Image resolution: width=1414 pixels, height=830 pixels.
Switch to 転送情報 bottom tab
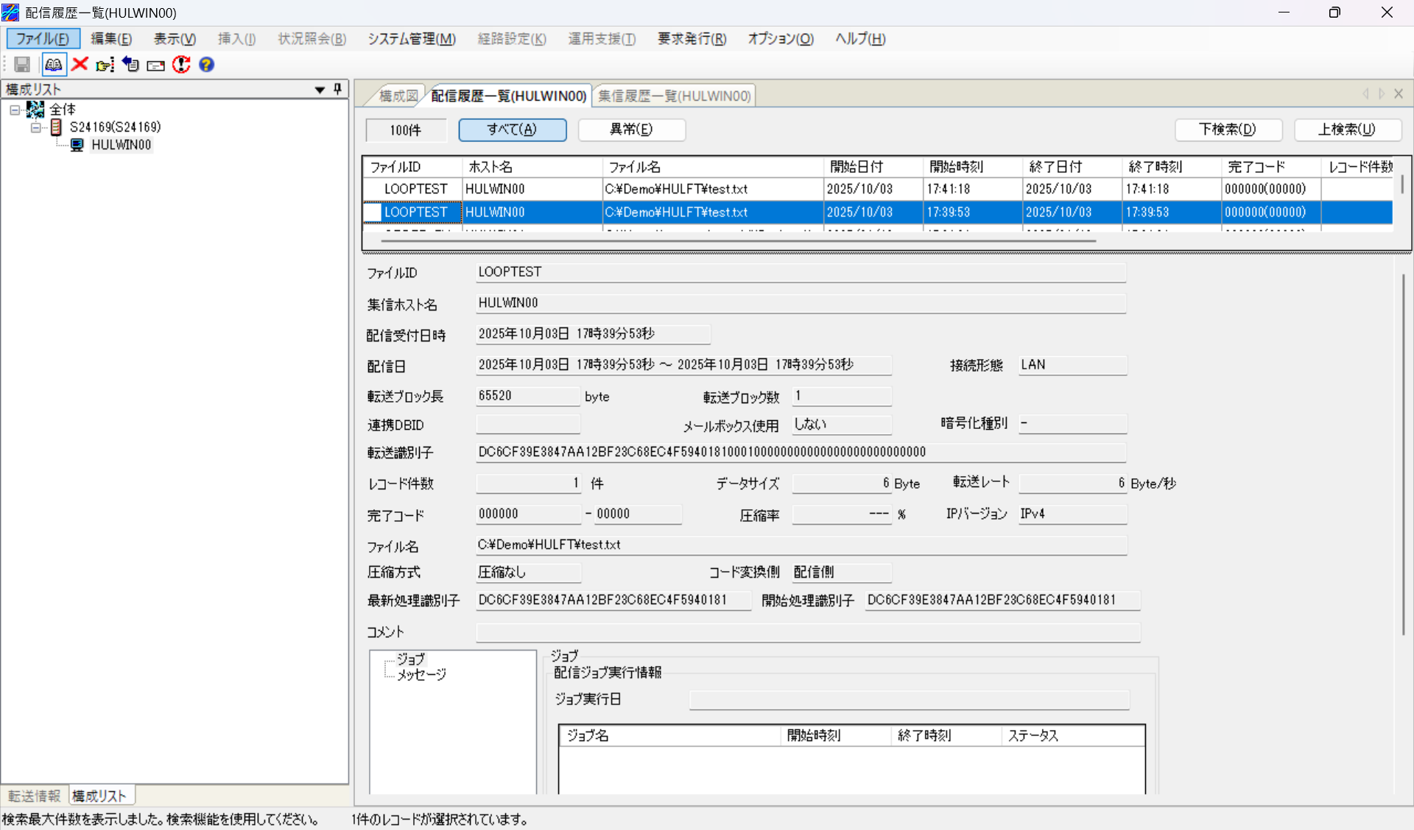34,796
